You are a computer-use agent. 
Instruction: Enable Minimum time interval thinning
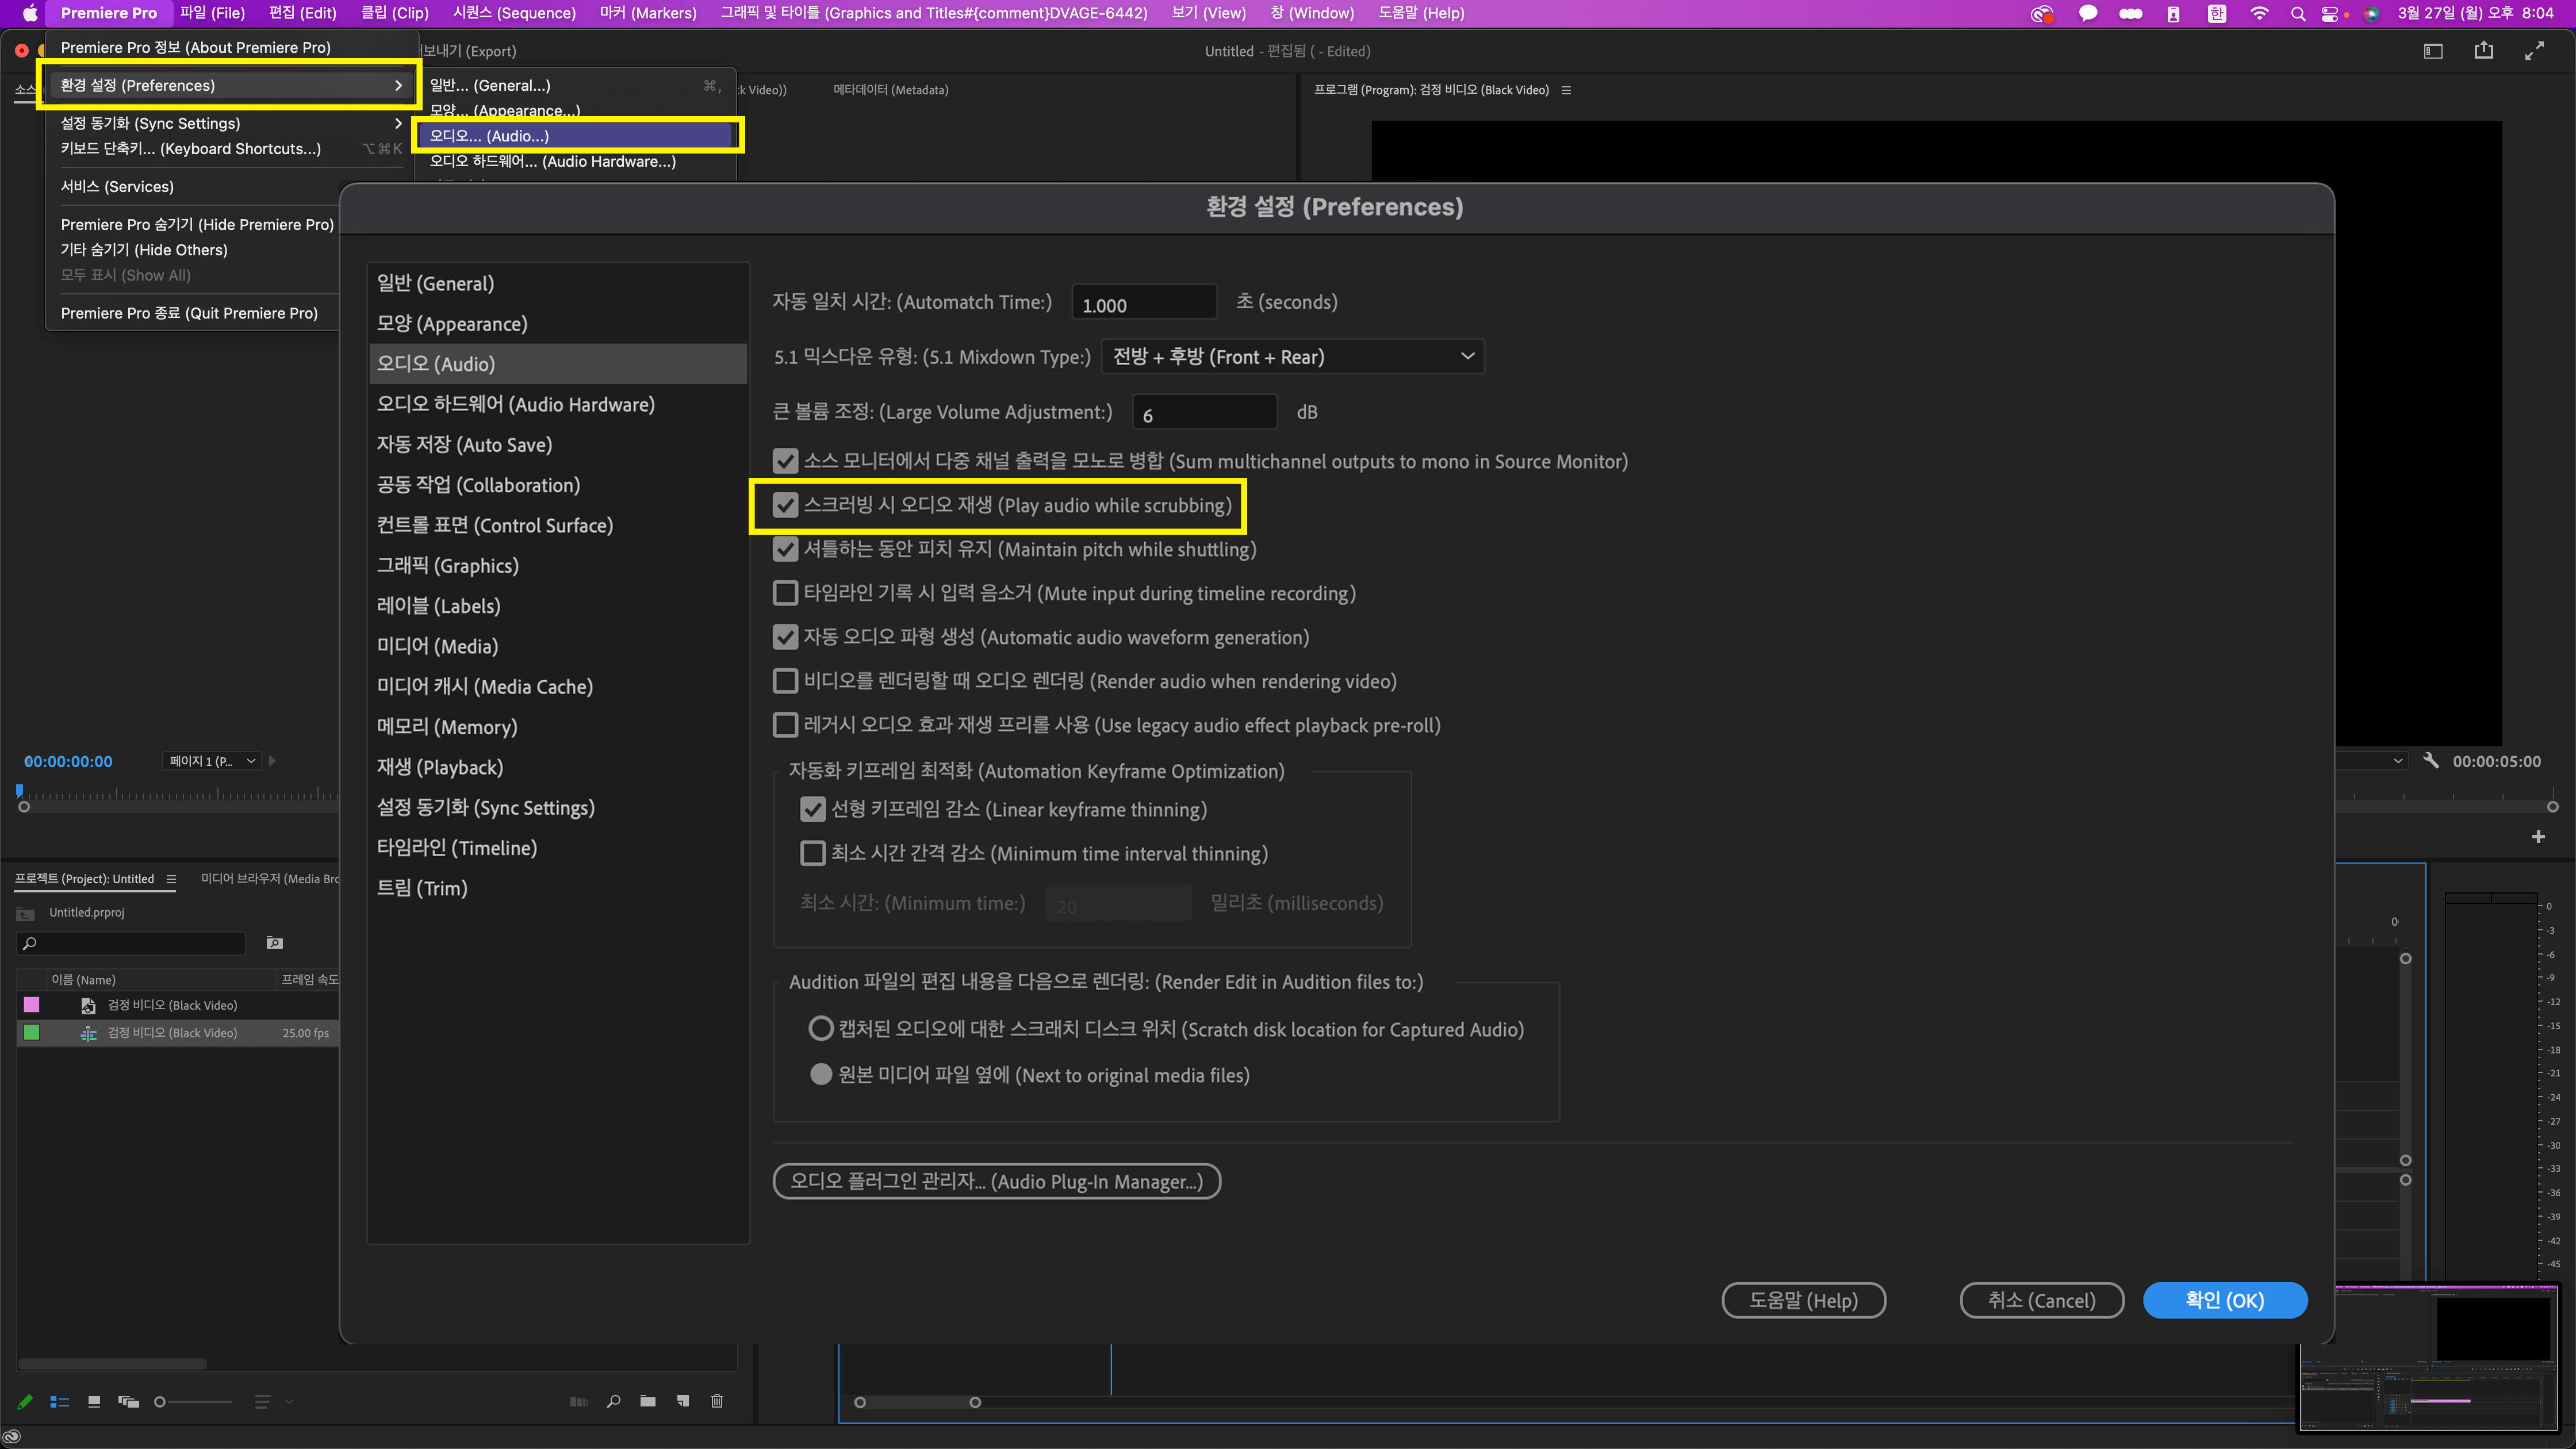point(812,853)
